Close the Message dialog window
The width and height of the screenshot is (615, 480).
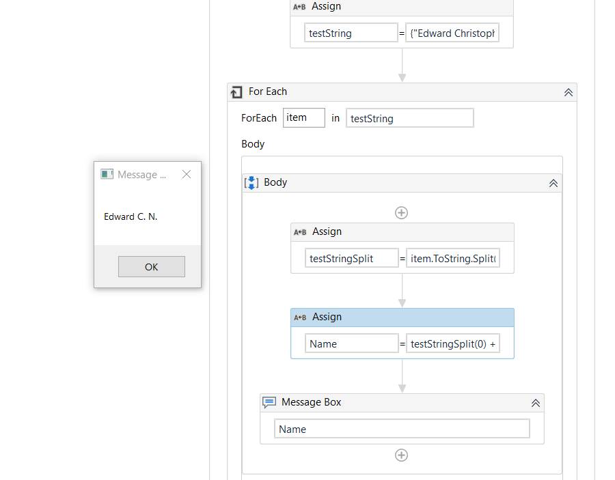click(187, 175)
